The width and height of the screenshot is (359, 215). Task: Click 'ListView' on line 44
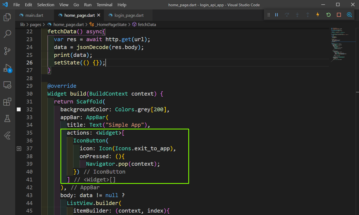click(80, 203)
